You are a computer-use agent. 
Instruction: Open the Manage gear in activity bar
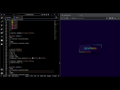[2, 73]
